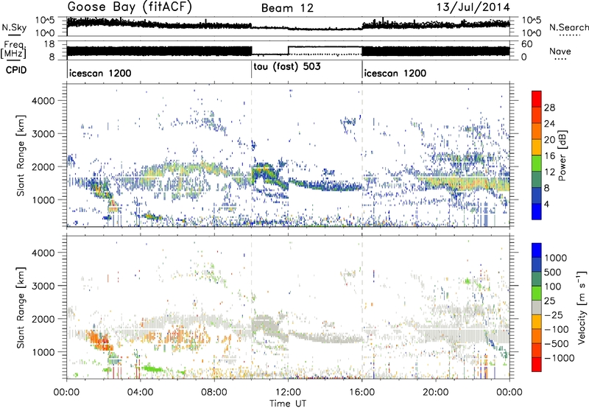589x408 pixels.
Task: Click the '60' Nave axis value
Action: click(526, 44)
